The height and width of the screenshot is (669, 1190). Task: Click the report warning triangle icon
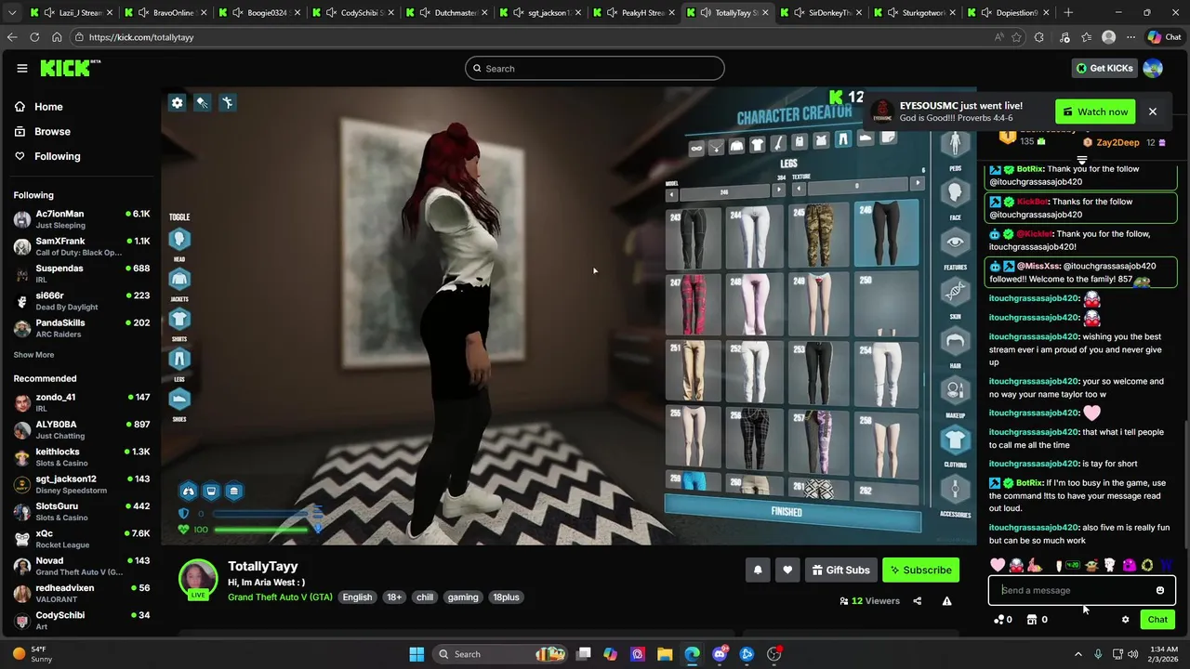click(x=946, y=601)
